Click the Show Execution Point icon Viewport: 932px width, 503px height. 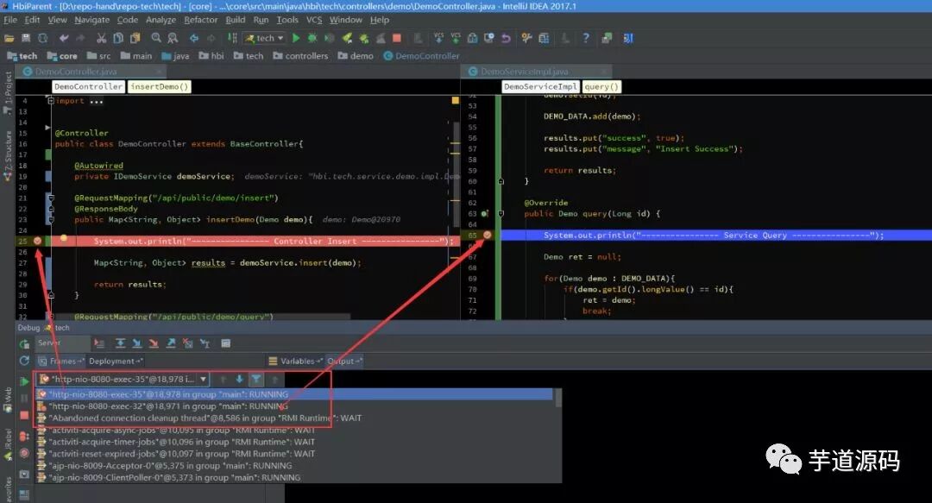99,343
